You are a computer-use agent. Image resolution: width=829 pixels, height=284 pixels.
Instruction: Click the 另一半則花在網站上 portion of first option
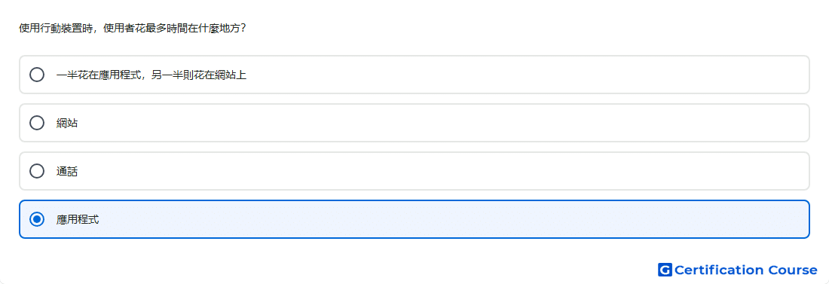pos(199,75)
